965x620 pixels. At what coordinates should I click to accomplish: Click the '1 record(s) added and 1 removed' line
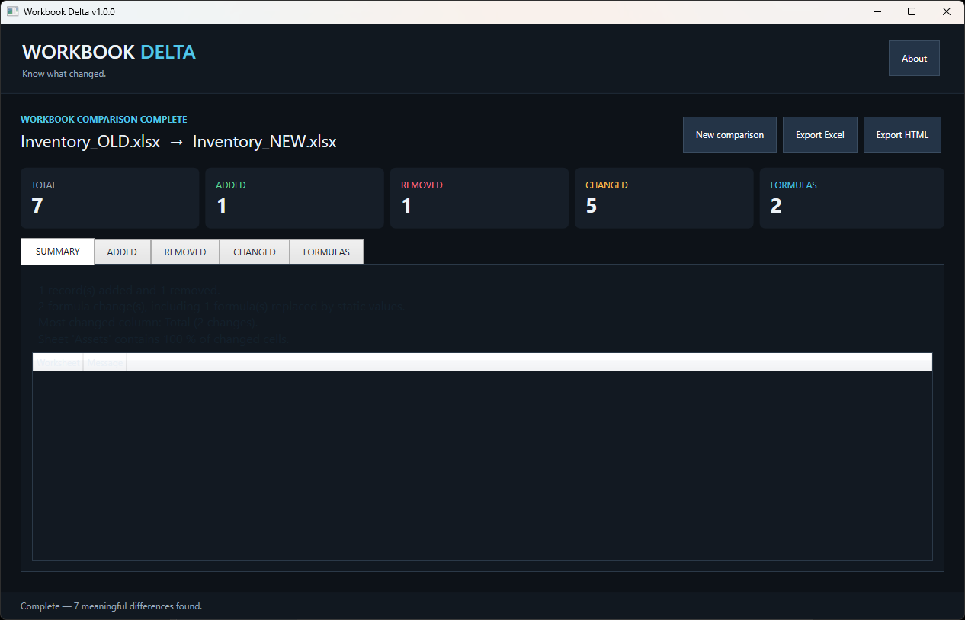tap(128, 291)
